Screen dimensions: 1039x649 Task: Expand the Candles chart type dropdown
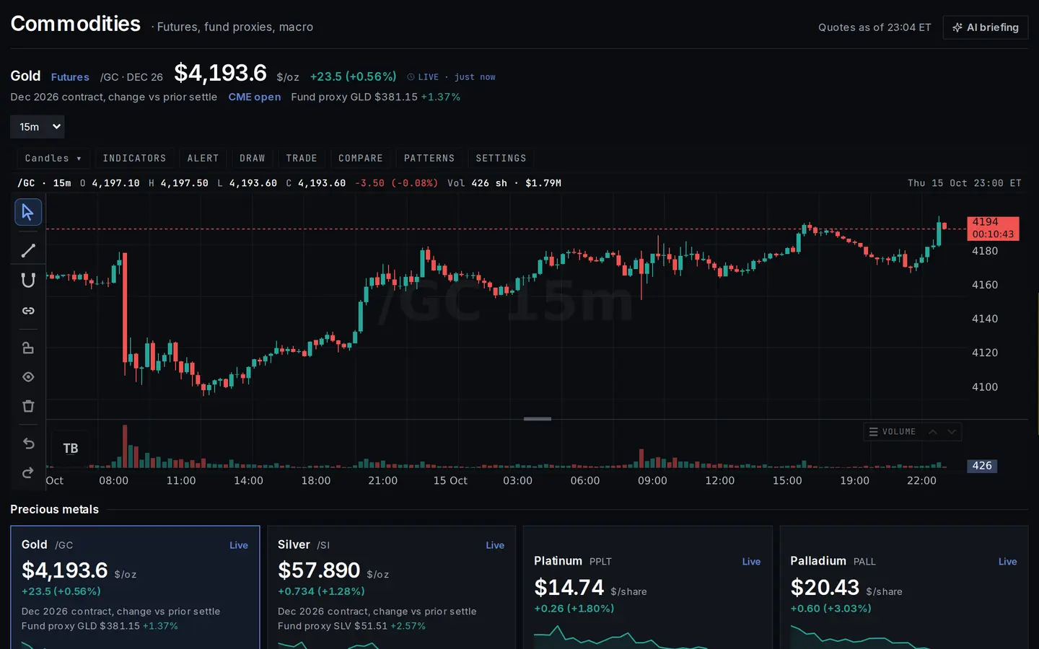53,159
